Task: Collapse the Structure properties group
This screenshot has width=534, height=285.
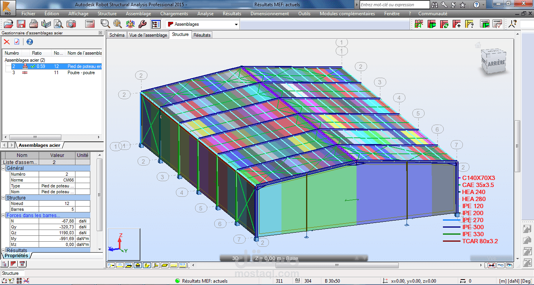Action: (4, 198)
